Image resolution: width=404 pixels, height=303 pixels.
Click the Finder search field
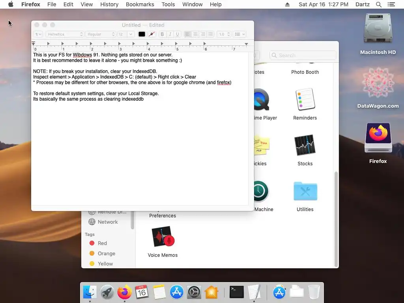pos(303,55)
